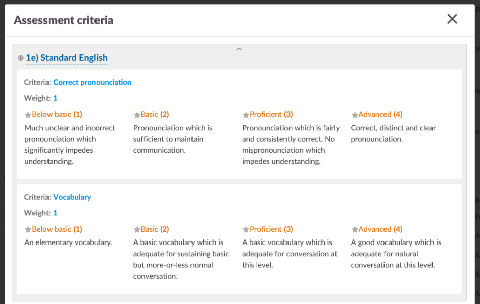480x304 pixels.
Task: Click star icon beside Below basic pronunciation
Action: [28, 115]
